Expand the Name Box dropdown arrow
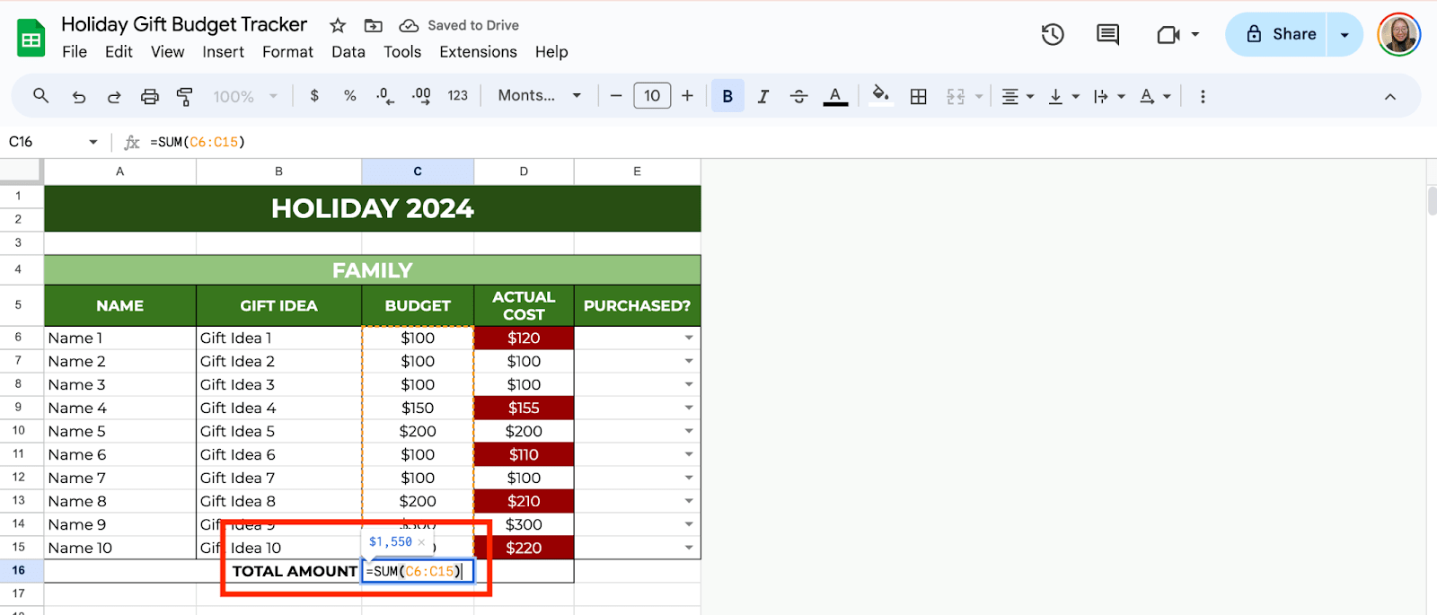The width and height of the screenshot is (1437, 615). coord(93,142)
